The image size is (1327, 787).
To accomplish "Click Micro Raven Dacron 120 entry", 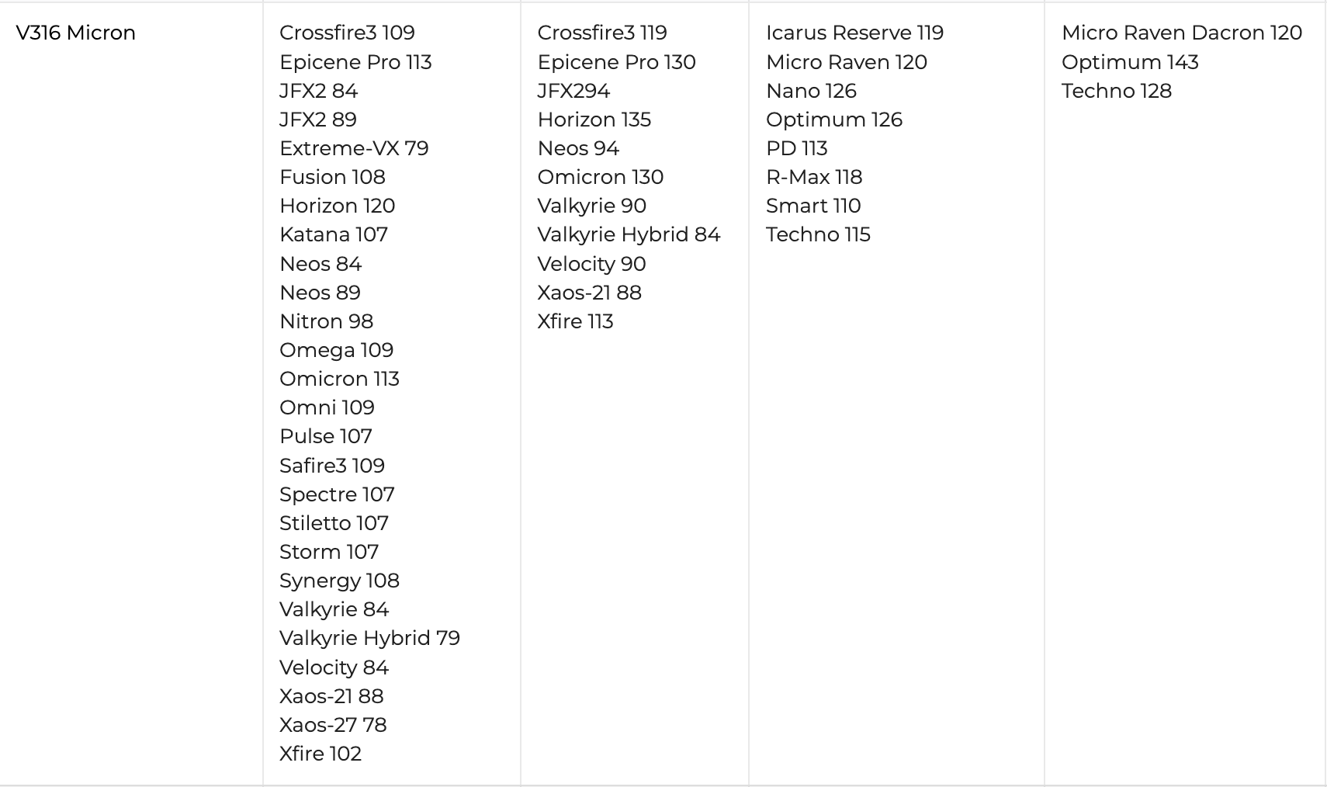I will pos(1182,33).
